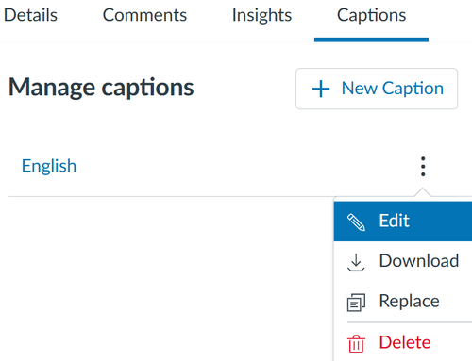472x361 pixels.
Task: Select the Captions tab
Action: (371, 16)
